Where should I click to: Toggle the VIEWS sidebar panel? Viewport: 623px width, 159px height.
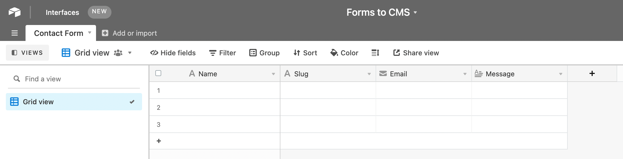pos(27,53)
